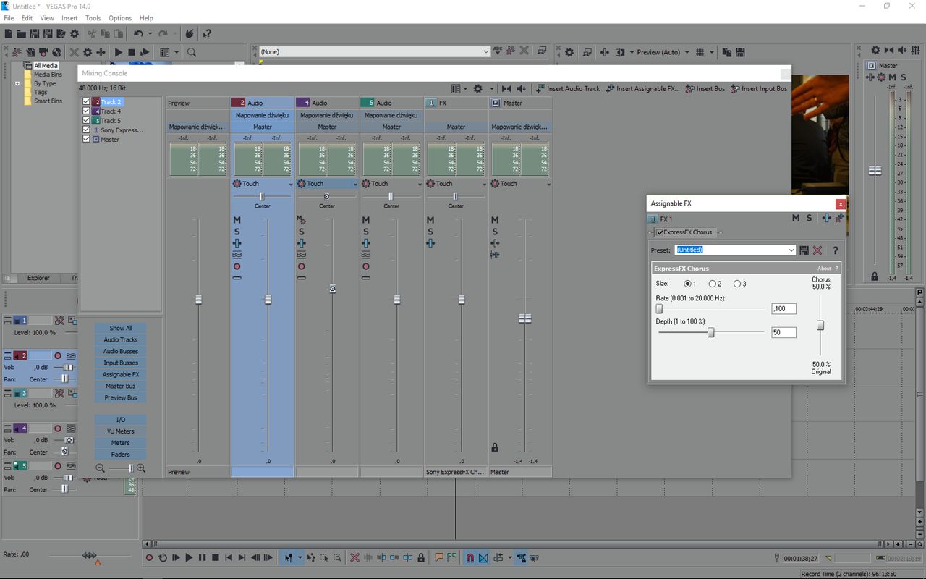Open the Options menu
The width and height of the screenshot is (926, 579).
click(x=120, y=18)
